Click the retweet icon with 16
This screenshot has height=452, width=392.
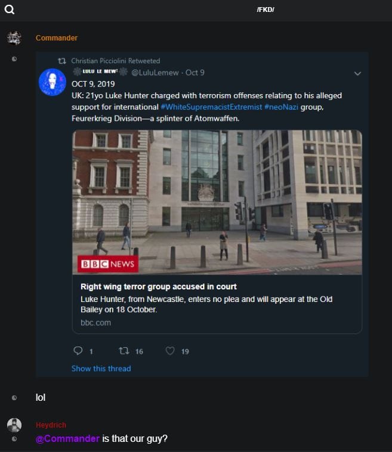pyautogui.click(x=125, y=351)
